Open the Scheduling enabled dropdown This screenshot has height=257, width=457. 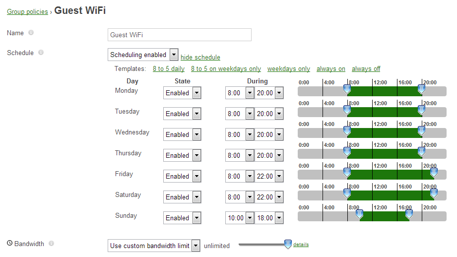(x=143, y=55)
